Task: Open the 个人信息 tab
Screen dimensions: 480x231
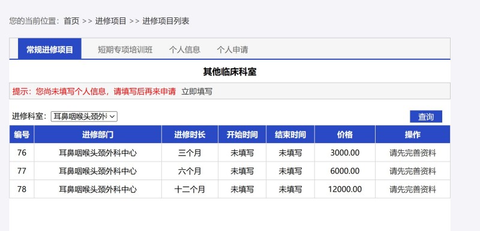Action: point(185,50)
